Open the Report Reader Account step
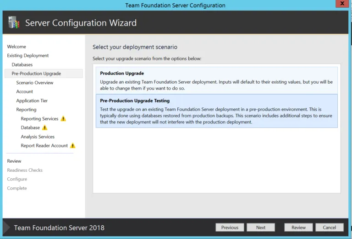 pos(44,145)
